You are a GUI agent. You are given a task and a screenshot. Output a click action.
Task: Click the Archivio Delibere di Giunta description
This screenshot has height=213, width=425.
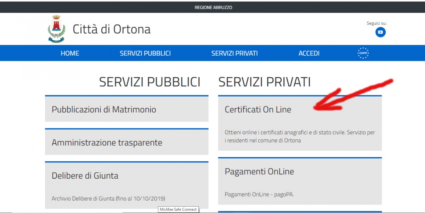point(108,198)
